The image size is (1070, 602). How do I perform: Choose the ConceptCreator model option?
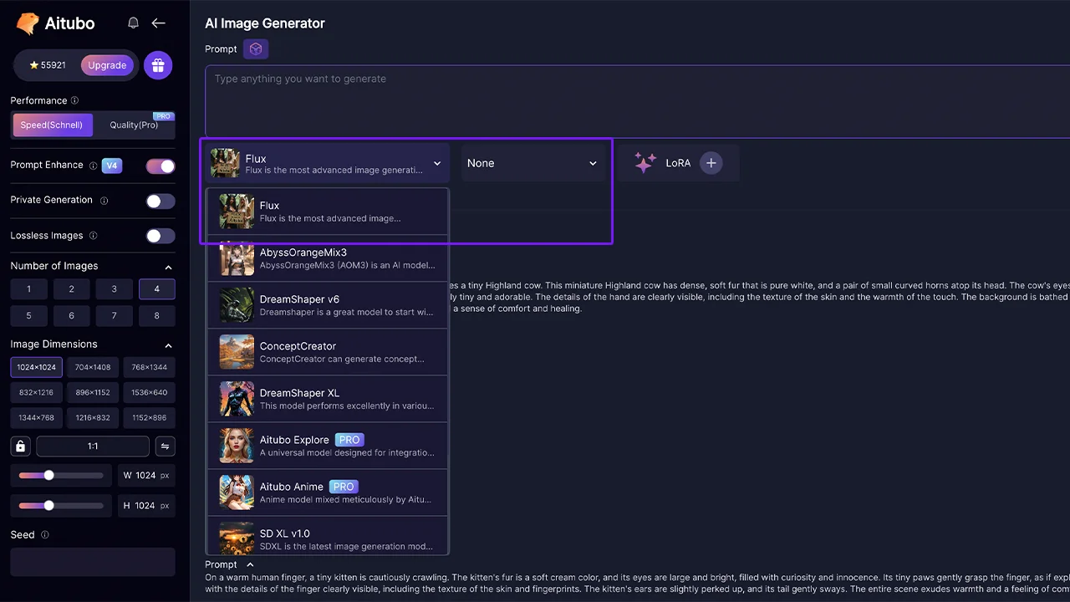328,352
